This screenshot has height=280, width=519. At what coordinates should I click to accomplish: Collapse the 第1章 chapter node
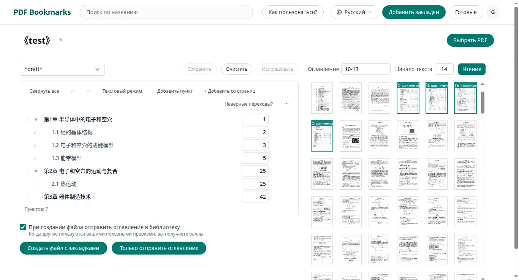[36, 120]
